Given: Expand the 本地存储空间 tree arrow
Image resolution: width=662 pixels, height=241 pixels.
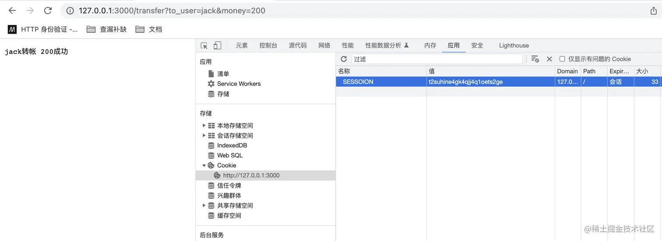Looking at the screenshot, I should pyautogui.click(x=204, y=126).
